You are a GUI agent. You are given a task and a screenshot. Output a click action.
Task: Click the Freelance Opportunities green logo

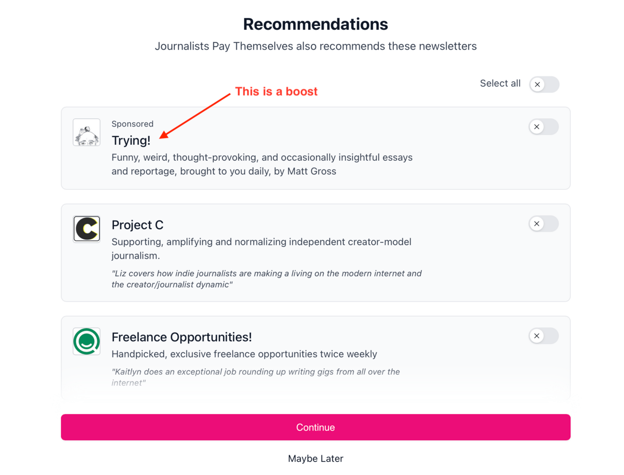point(86,341)
